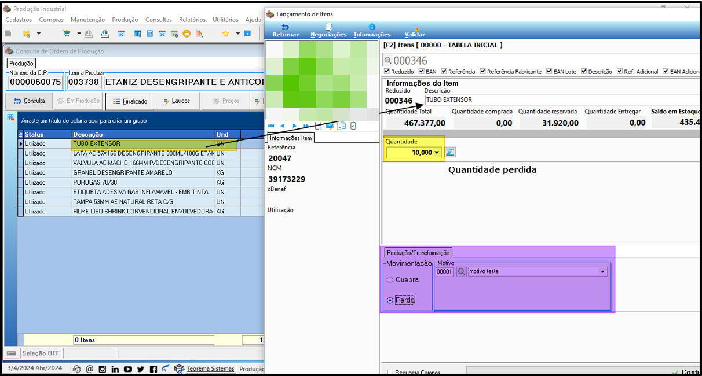
Task: Click the Consulta button
Action: pyautogui.click(x=28, y=101)
